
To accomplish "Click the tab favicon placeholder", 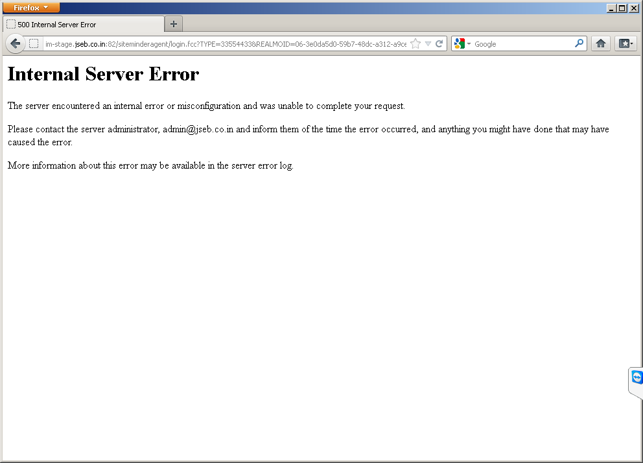I will pyautogui.click(x=10, y=23).
